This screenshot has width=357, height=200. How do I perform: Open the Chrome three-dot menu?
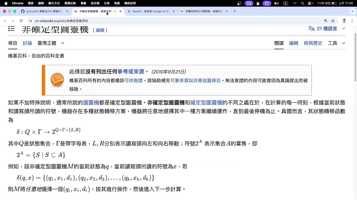click(352, 21)
